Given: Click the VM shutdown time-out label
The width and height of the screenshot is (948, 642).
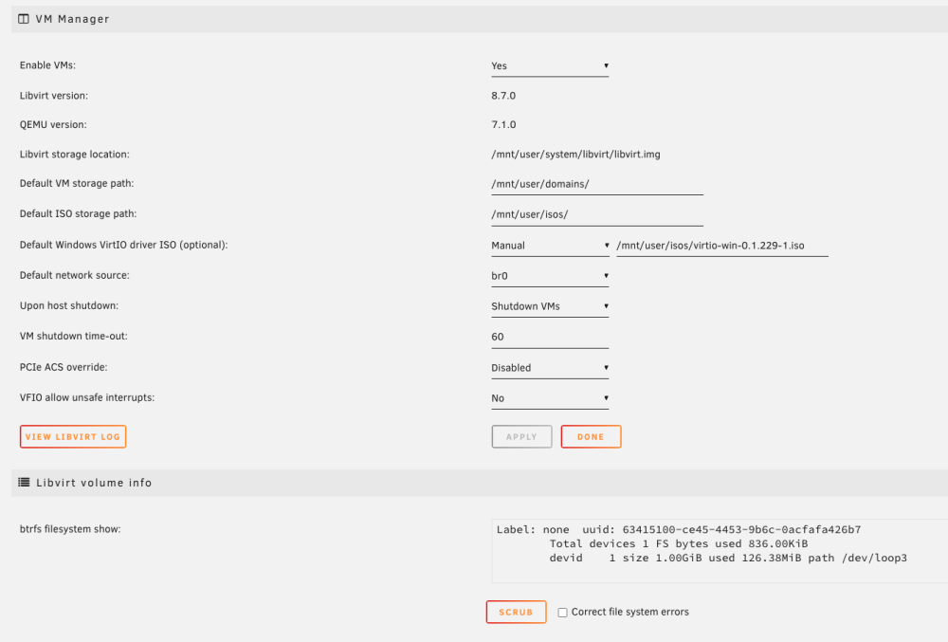Looking at the screenshot, I should point(74,336).
